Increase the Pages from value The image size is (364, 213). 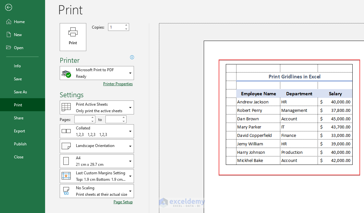(x=92, y=118)
